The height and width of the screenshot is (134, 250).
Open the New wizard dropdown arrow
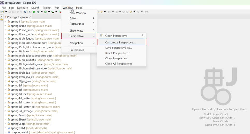click(x=6, y=12)
